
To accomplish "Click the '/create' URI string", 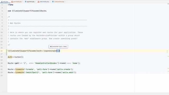I will 29,69.
